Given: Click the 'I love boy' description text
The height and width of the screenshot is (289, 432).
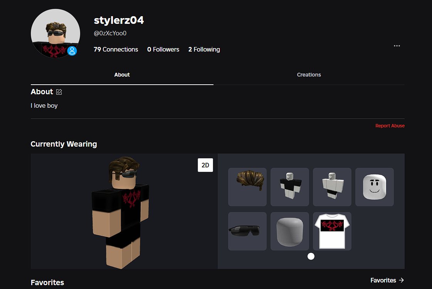Looking at the screenshot, I should (44, 106).
